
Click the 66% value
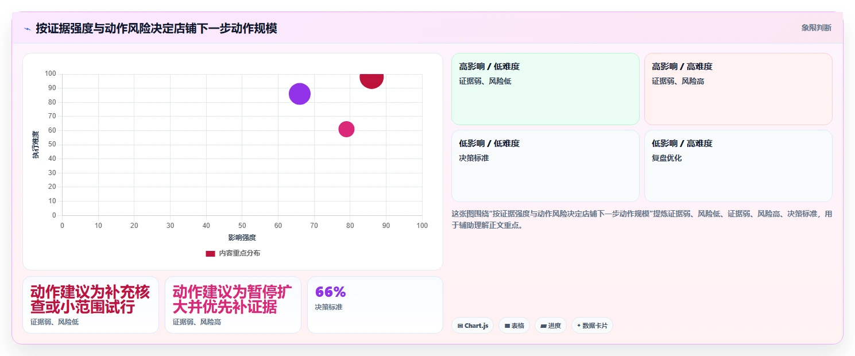point(331,292)
